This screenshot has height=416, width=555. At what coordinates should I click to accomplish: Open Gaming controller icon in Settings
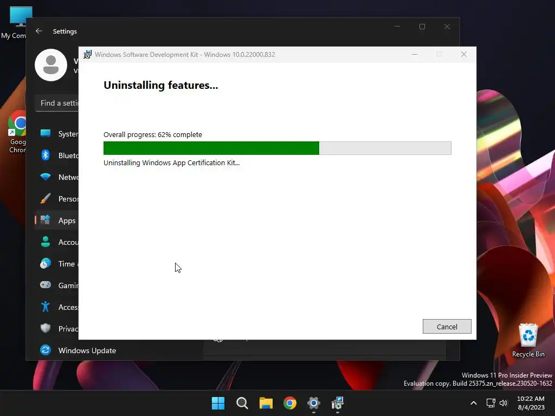46,285
